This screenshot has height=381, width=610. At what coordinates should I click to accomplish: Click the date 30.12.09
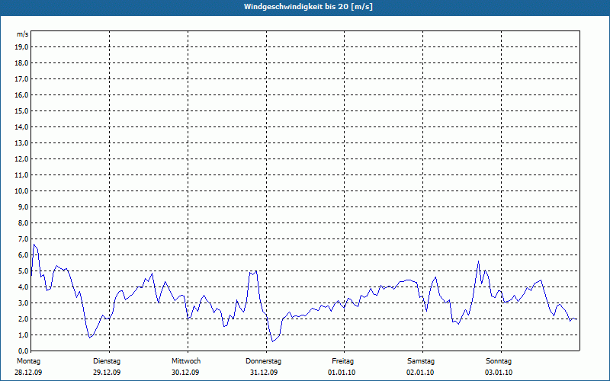[185, 373]
